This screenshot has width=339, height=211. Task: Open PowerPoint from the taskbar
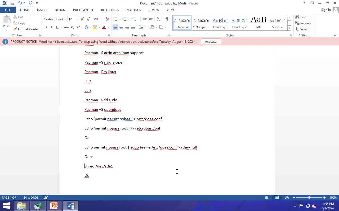tap(54, 206)
